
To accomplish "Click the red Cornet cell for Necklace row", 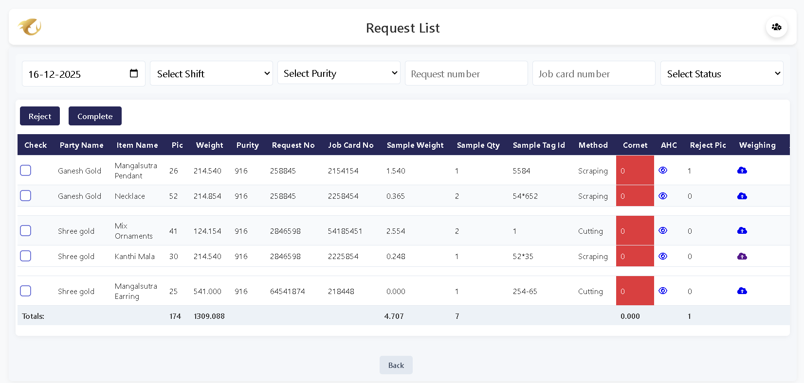I will tap(635, 196).
